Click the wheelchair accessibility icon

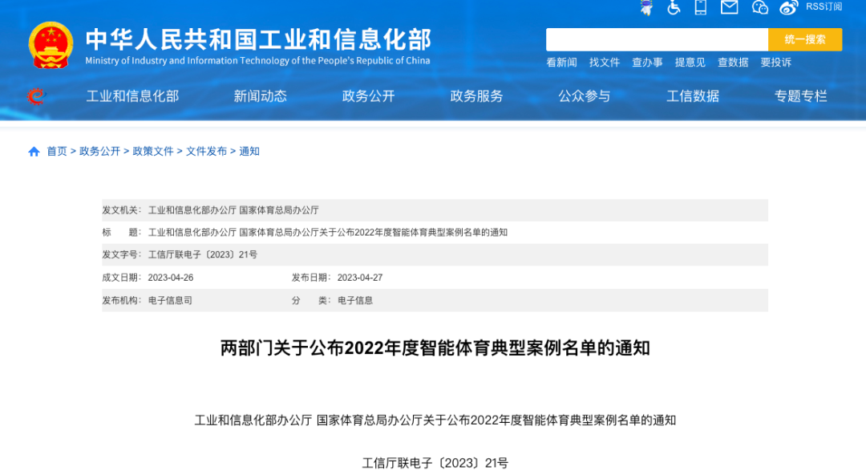pyautogui.click(x=674, y=7)
